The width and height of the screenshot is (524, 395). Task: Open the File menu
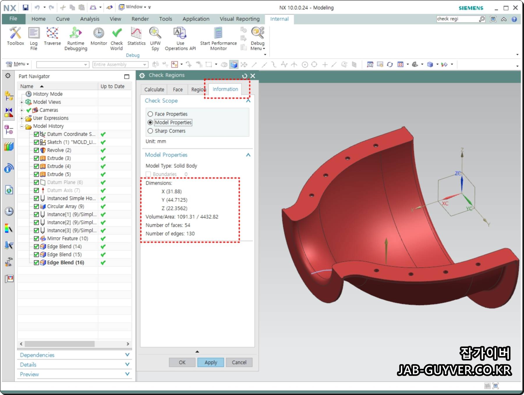[x=13, y=19]
